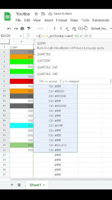This screenshot has width=112, height=200.
Task: Choose the QUOTIENT function suggestion
Action: point(74,61)
